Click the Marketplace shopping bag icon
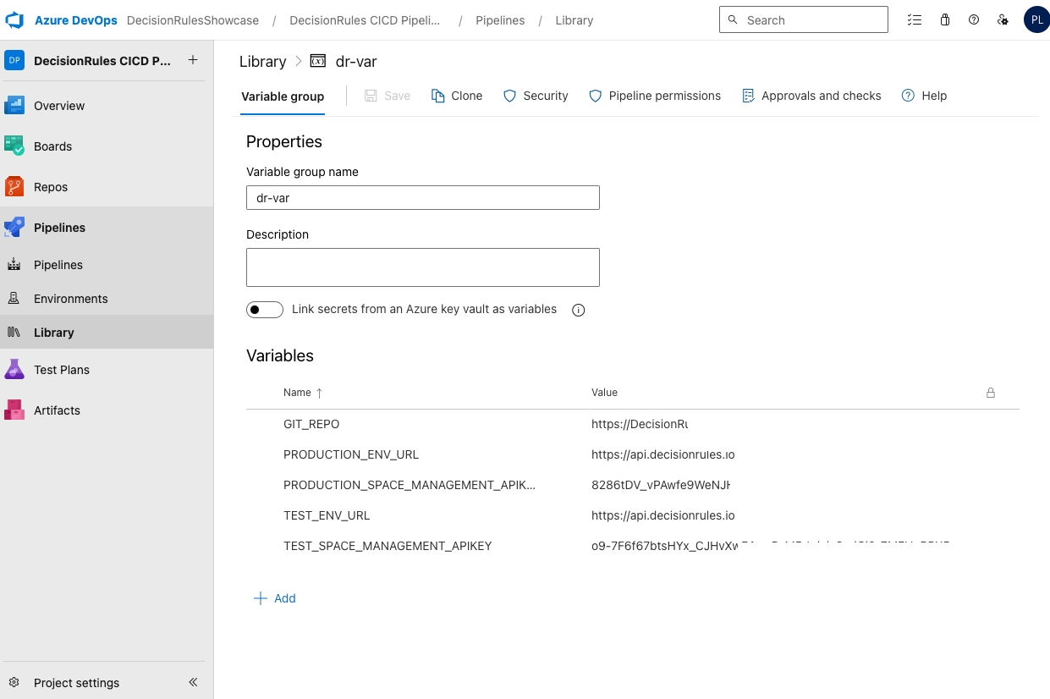The width and height of the screenshot is (1050, 699). pos(945,20)
